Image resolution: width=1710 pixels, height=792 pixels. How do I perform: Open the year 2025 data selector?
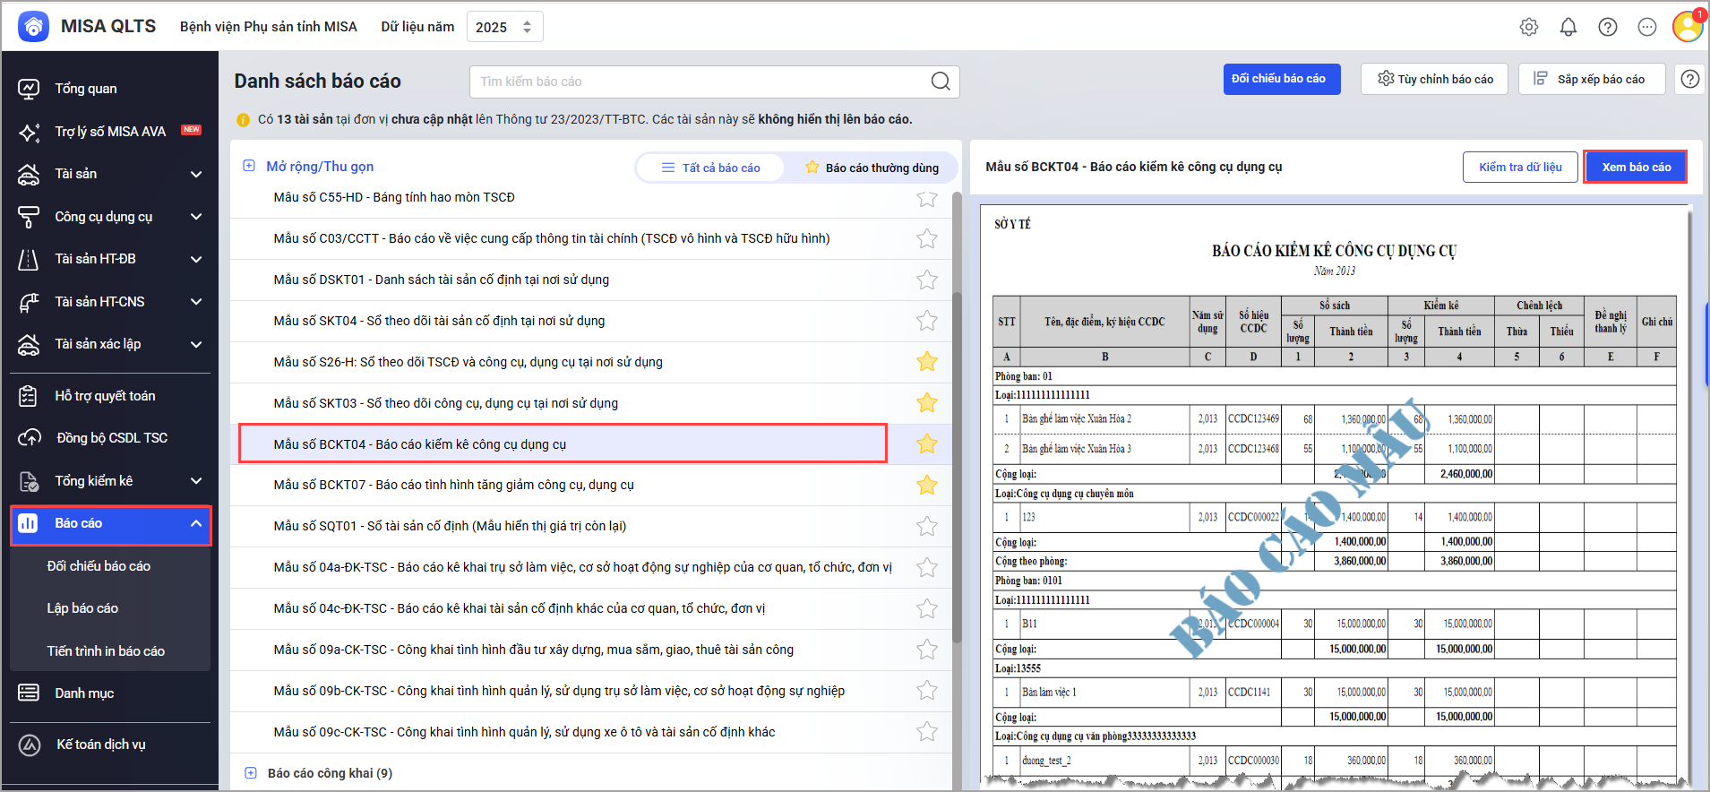(504, 27)
